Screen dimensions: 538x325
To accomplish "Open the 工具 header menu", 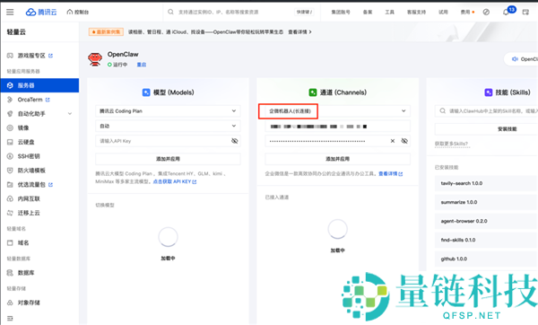I will coord(389,12).
